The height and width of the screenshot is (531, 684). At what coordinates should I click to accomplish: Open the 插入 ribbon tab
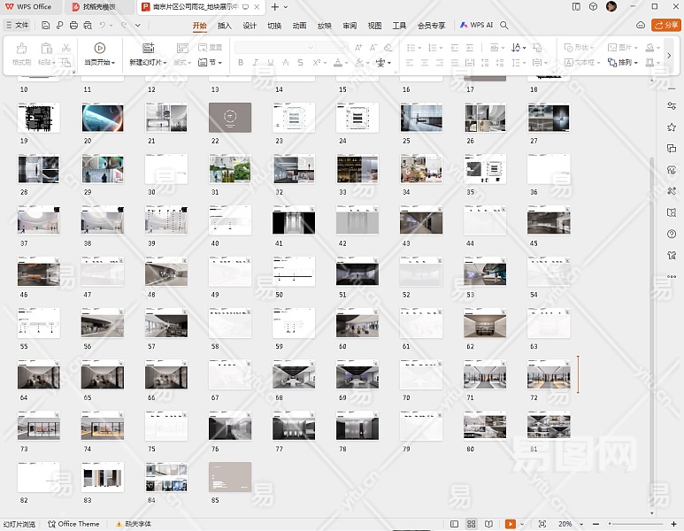(x=225, y=26)
